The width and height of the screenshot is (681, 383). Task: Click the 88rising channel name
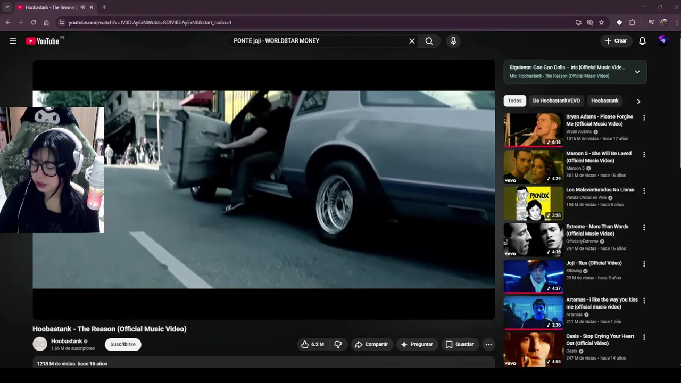574,271
